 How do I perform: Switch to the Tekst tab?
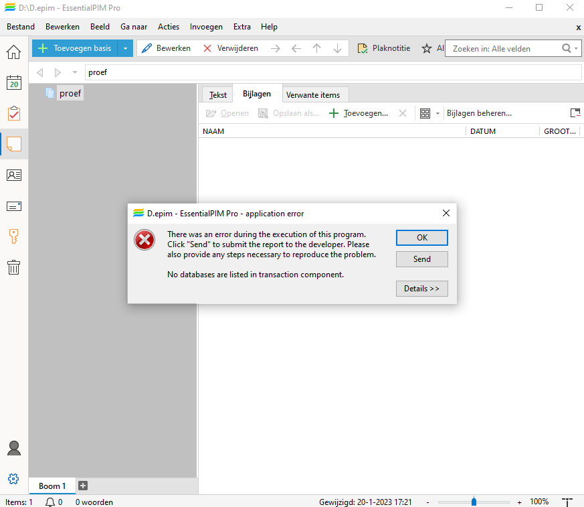[x=218, y=94]
